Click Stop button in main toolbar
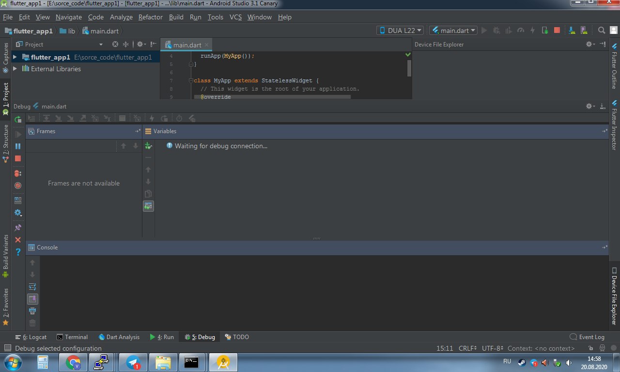The height and width of the screenshot is (372, 620). pos(557,30)
